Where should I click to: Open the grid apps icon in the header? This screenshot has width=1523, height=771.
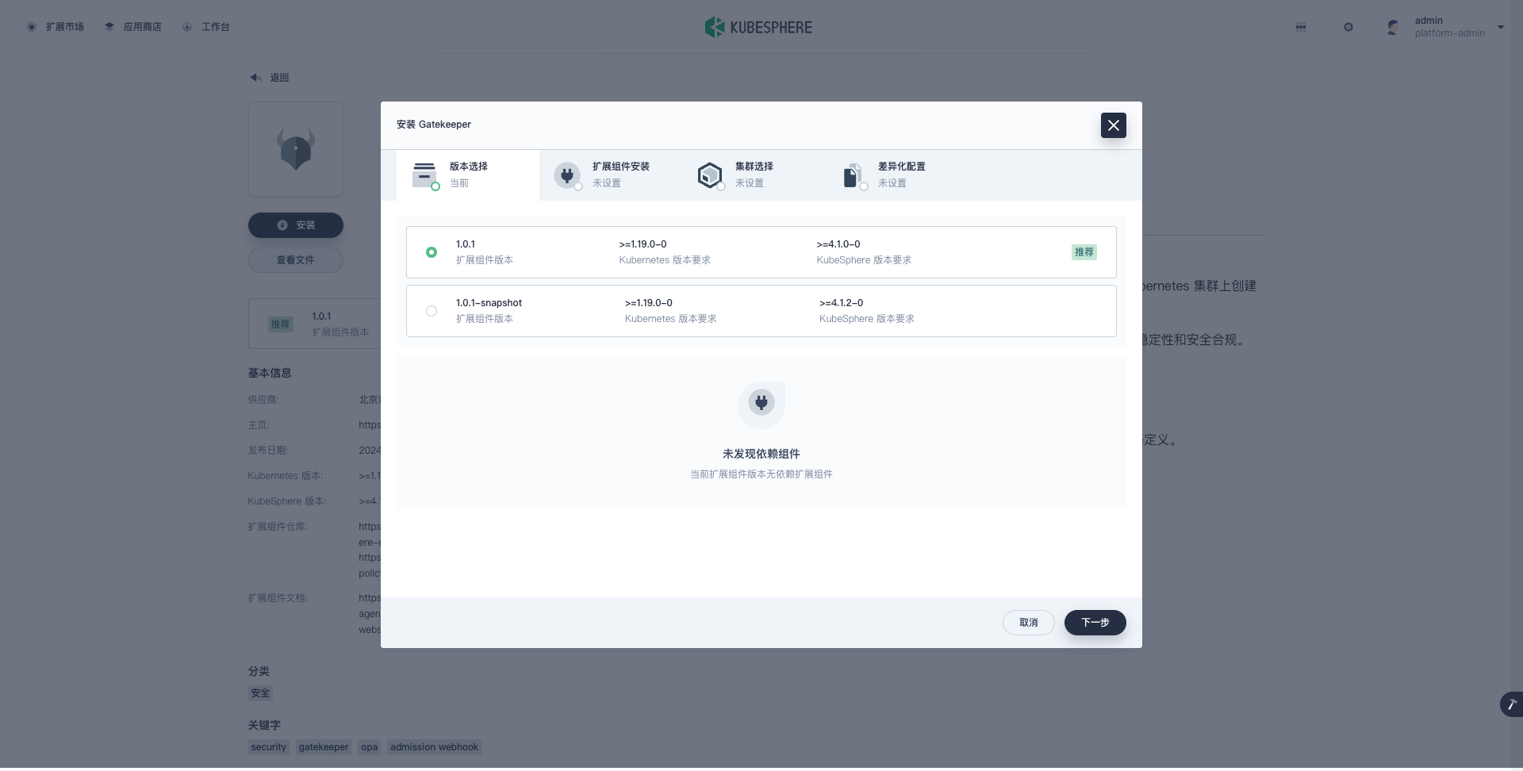click(1301, 27)
